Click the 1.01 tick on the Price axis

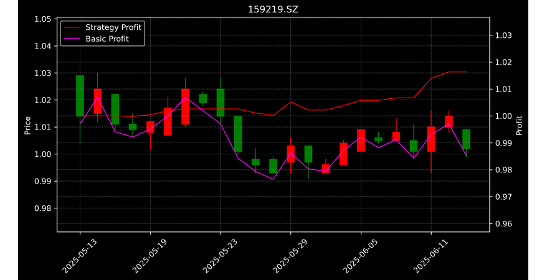(x=42, y=127)
